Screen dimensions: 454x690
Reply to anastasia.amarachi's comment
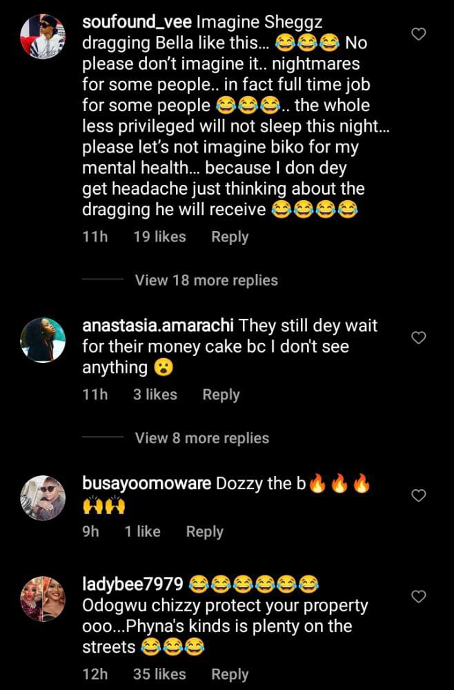point(221,395)
